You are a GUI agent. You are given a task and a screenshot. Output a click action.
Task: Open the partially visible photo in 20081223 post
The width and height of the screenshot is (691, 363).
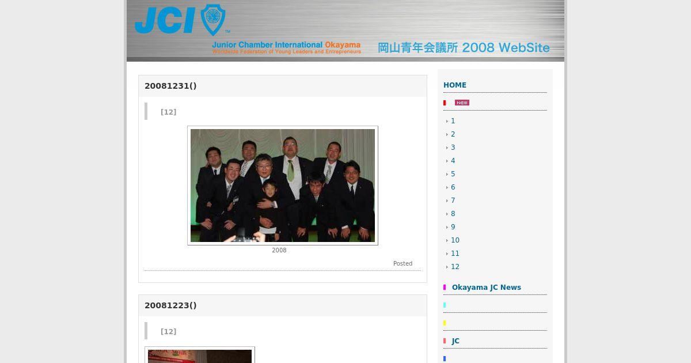(x=200, y=355)
